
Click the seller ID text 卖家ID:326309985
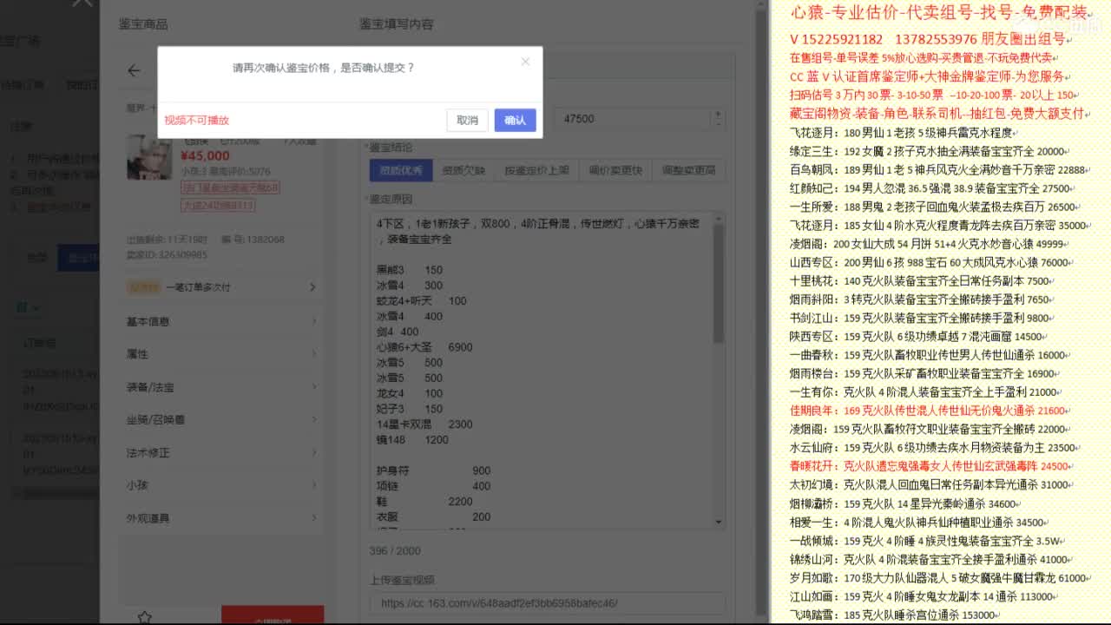(x=167, y=254)
